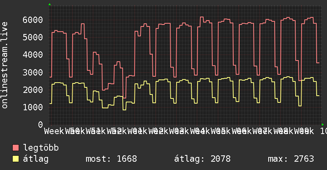
Task: Click the átlag: 2078 statistic
Action: pos(202,159)
